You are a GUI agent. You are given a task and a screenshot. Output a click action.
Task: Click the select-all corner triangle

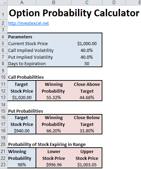click(x=4, y=2)
